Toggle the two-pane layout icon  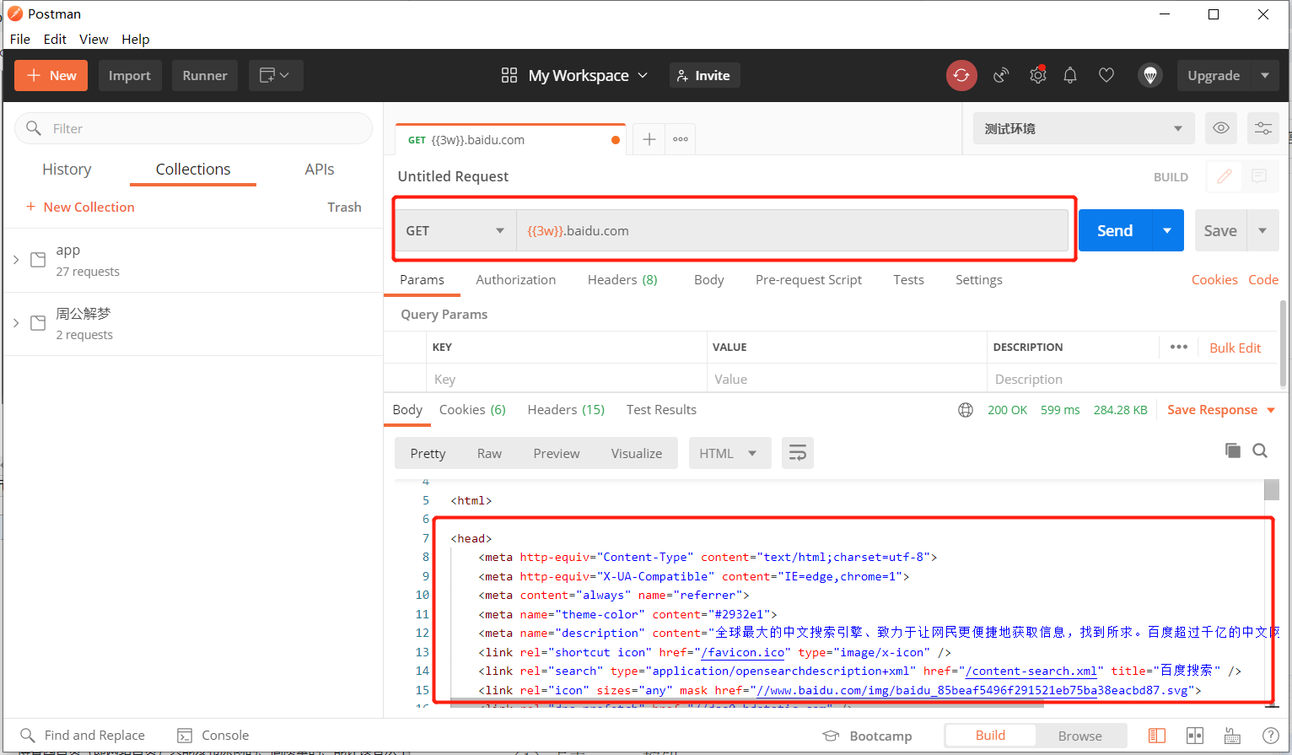point(1157,736)
